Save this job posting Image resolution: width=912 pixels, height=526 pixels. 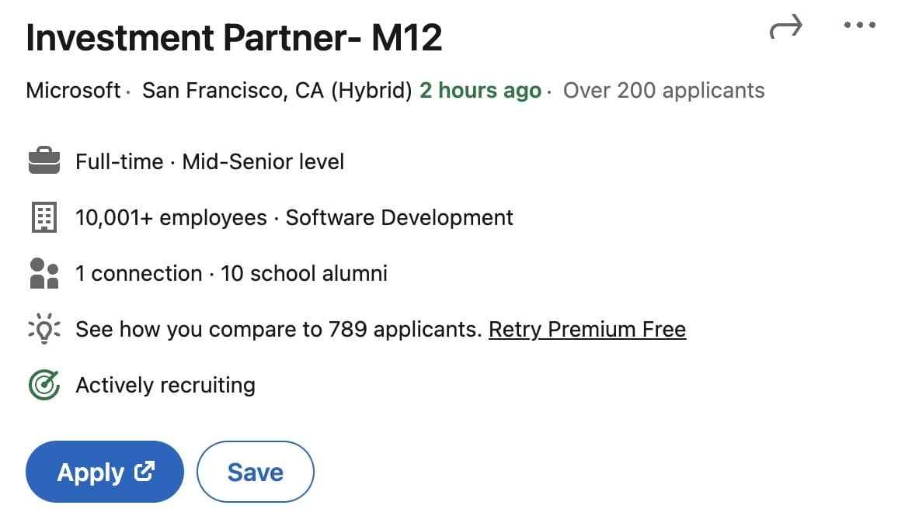point(256,472)
